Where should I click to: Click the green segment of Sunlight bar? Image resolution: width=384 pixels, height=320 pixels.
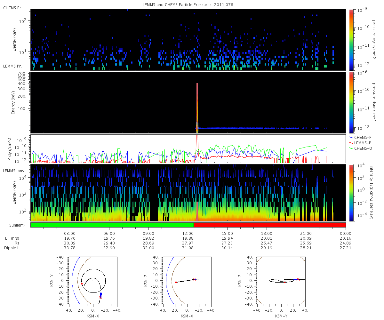tap(112, 225)
